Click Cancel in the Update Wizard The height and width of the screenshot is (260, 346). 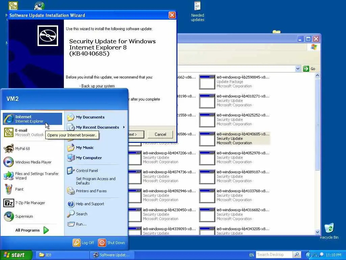[160, 134]
